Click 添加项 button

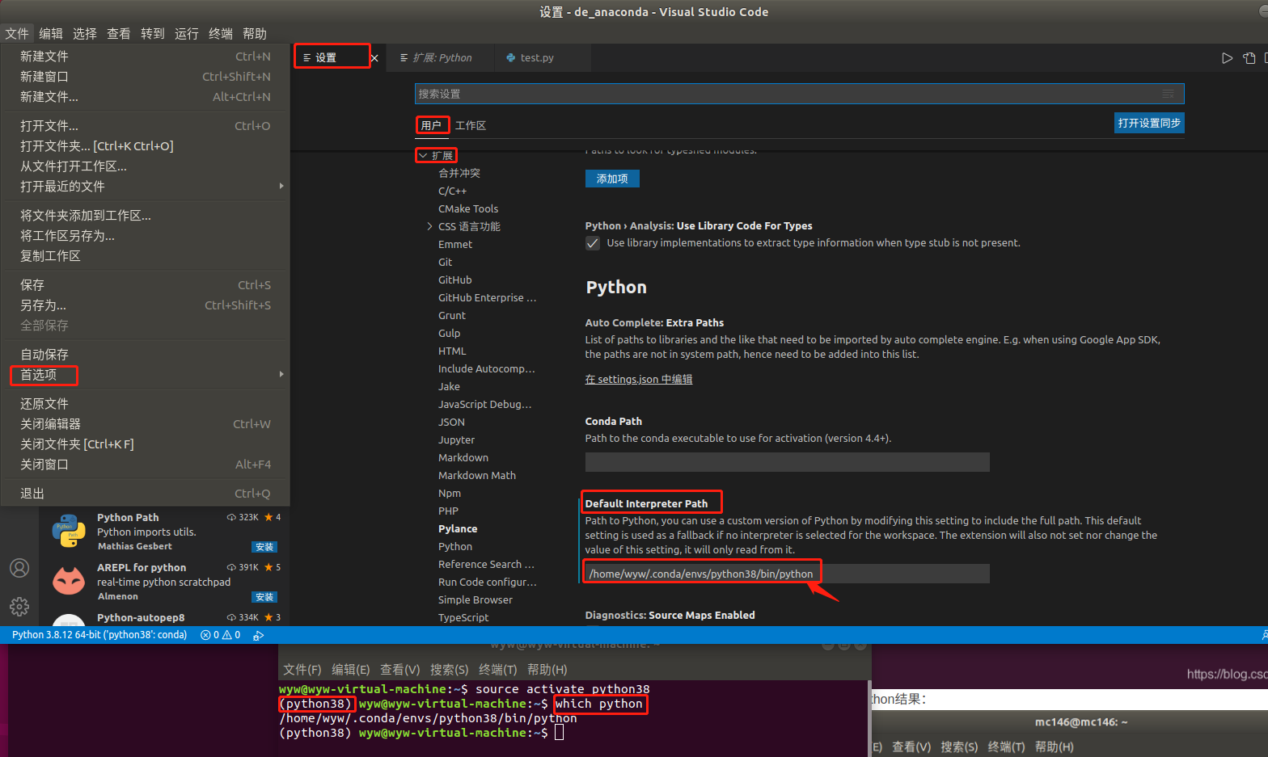[x=612, y=179]
